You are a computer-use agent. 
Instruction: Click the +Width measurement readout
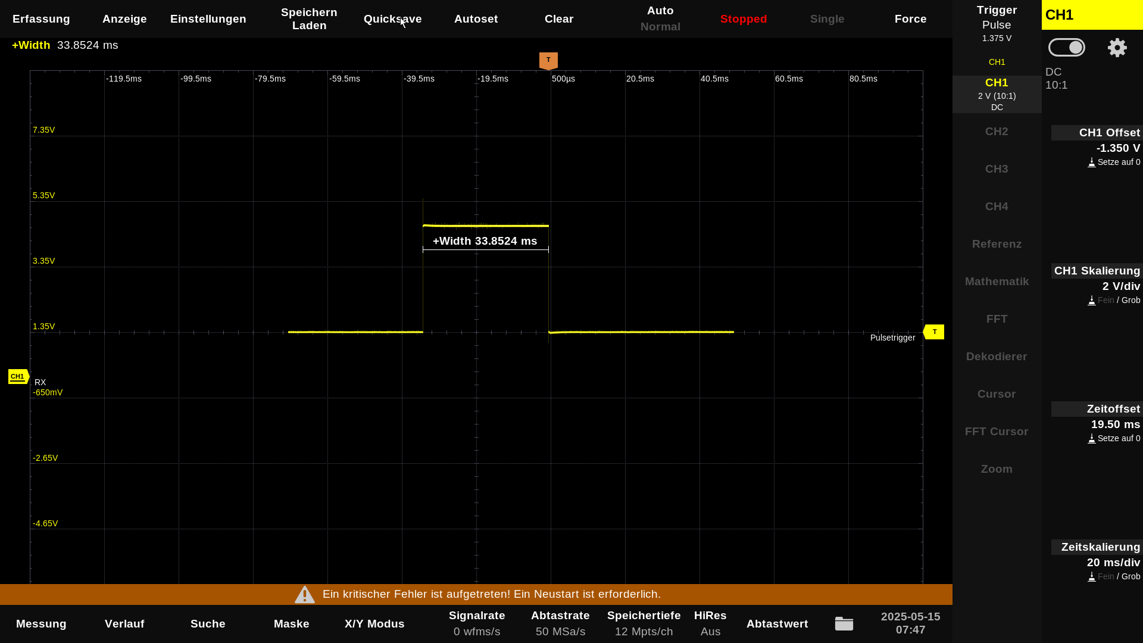pos(65,45)
